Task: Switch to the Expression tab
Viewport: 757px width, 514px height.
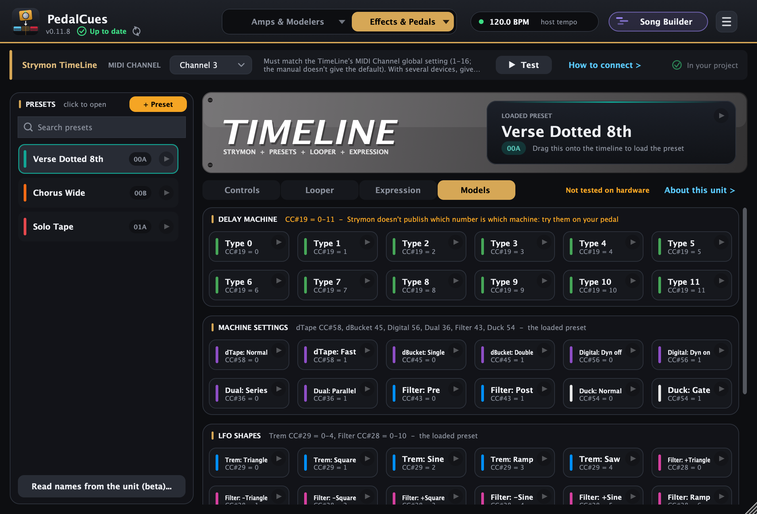Action: tap(398, 190)
